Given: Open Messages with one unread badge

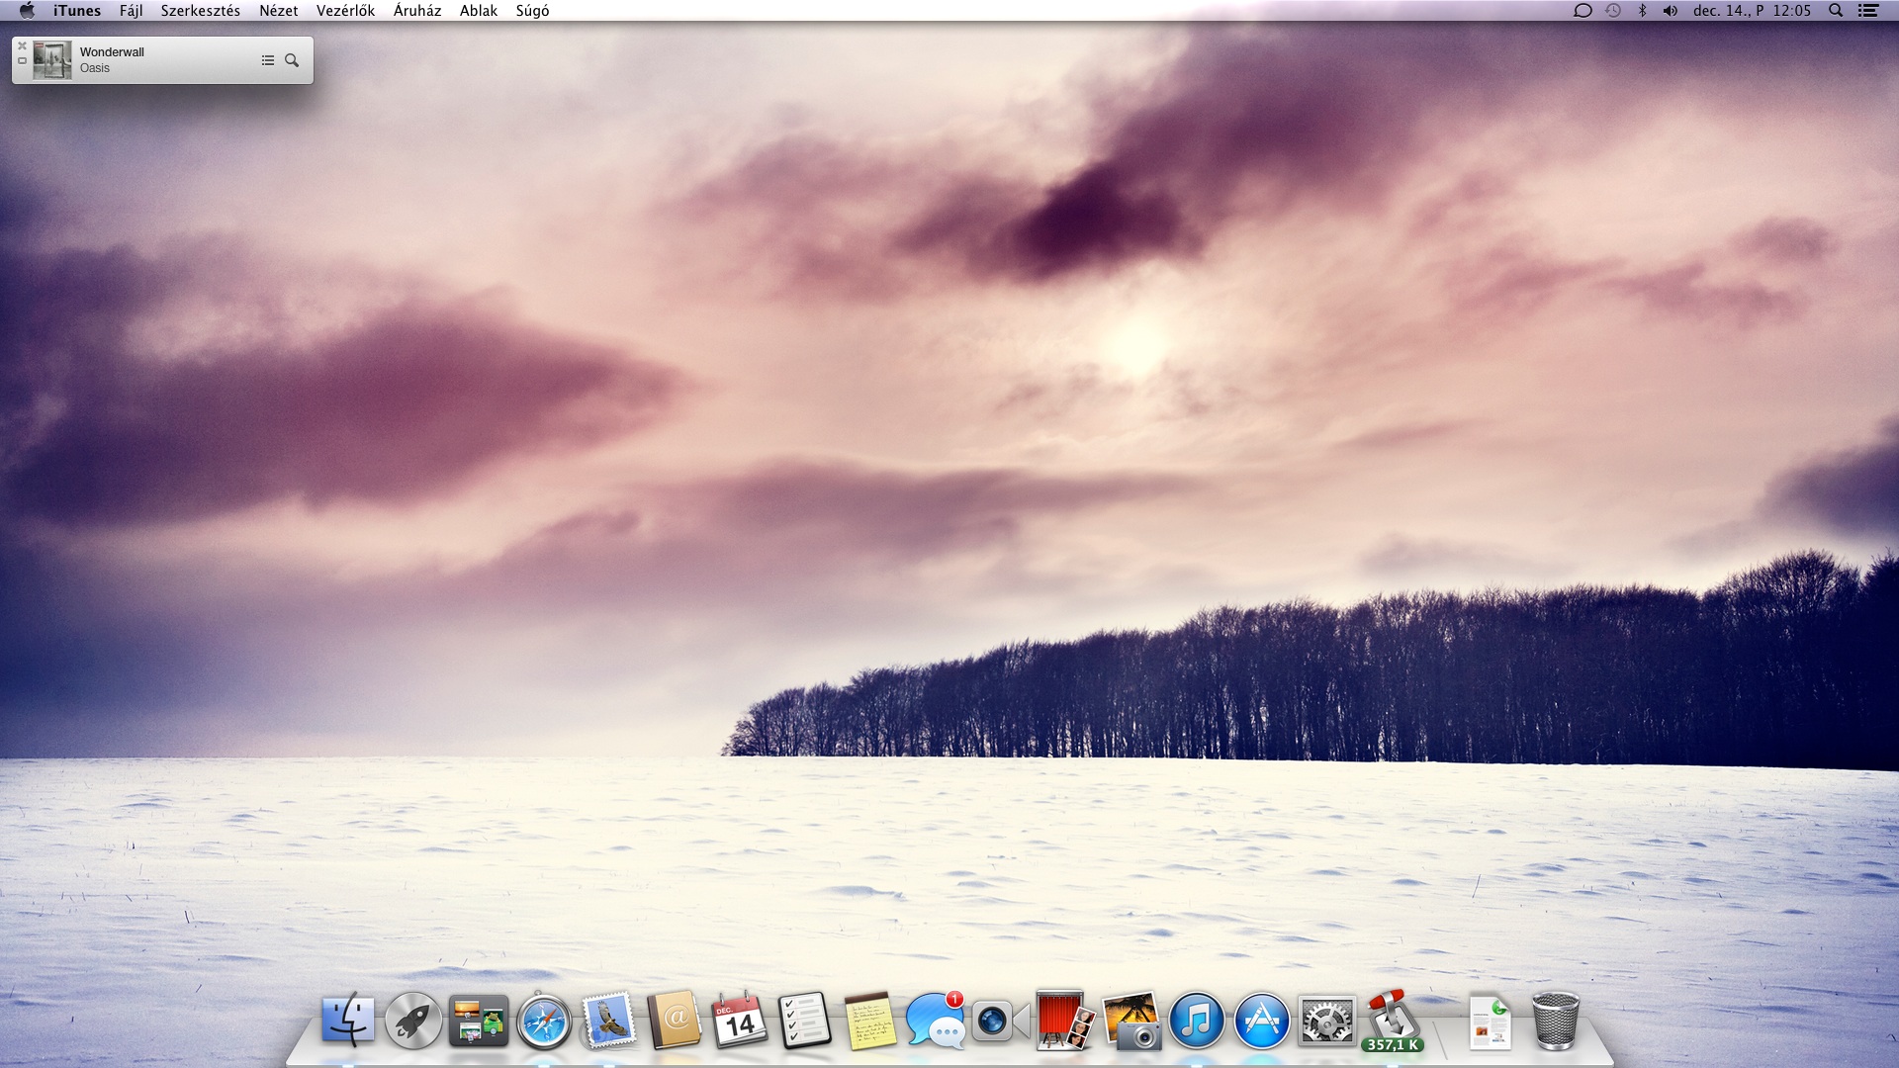Looking at the screenshot, I should (935, 1022).
